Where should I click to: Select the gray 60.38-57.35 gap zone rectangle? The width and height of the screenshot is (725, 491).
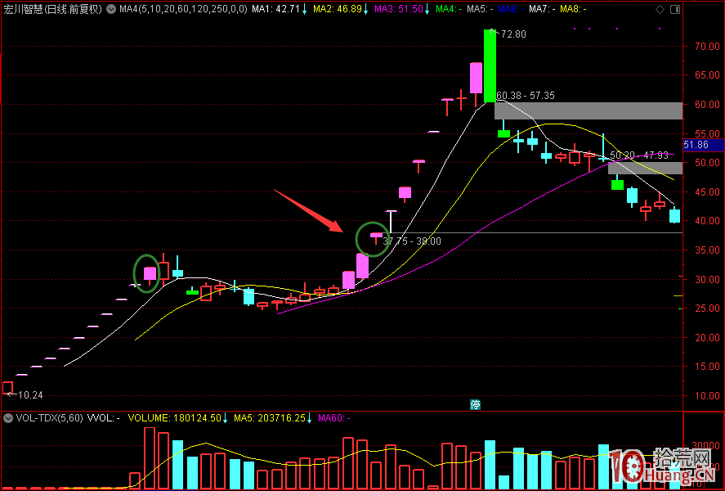(589, 111)
